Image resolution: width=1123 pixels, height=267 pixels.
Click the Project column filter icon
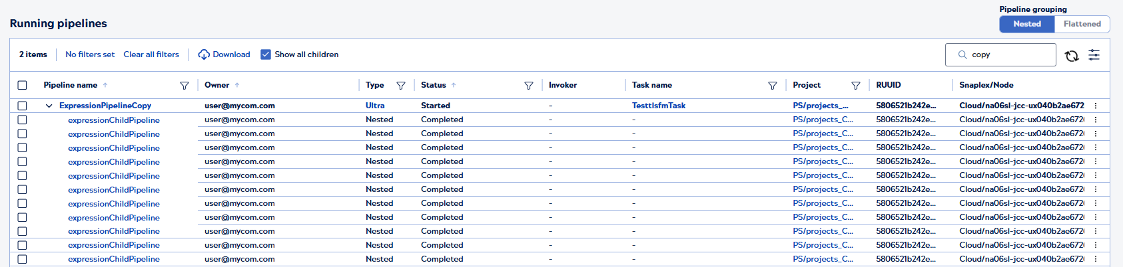(856, 86)
